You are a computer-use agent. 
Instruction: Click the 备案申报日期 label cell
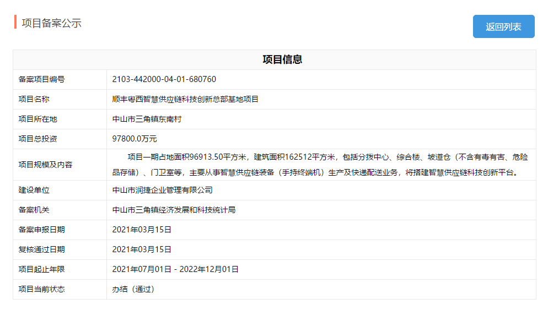(60, 230)
